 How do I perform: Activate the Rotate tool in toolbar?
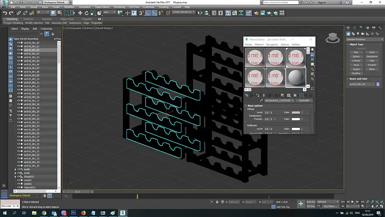[86, 13]
